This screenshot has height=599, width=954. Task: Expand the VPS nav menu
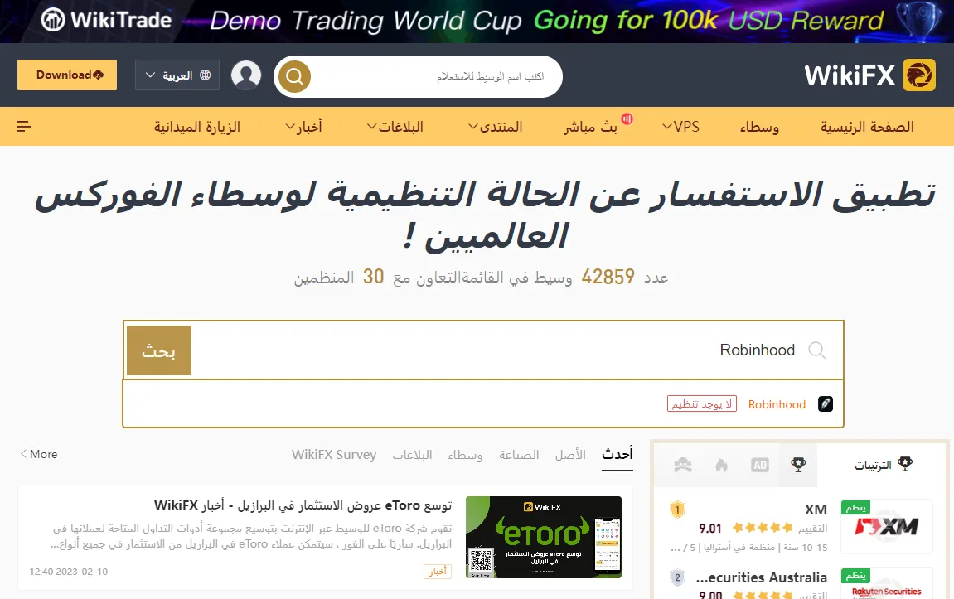tap(680, 127)
